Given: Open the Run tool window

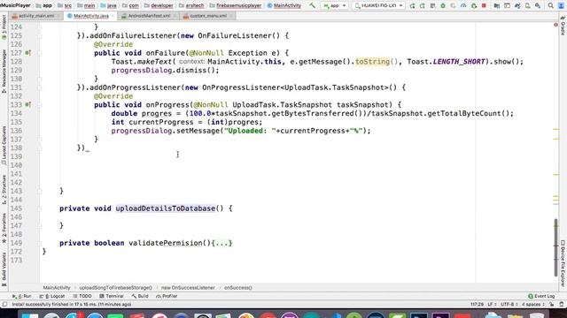Looking at the screenshot, I should coord(21,296).
